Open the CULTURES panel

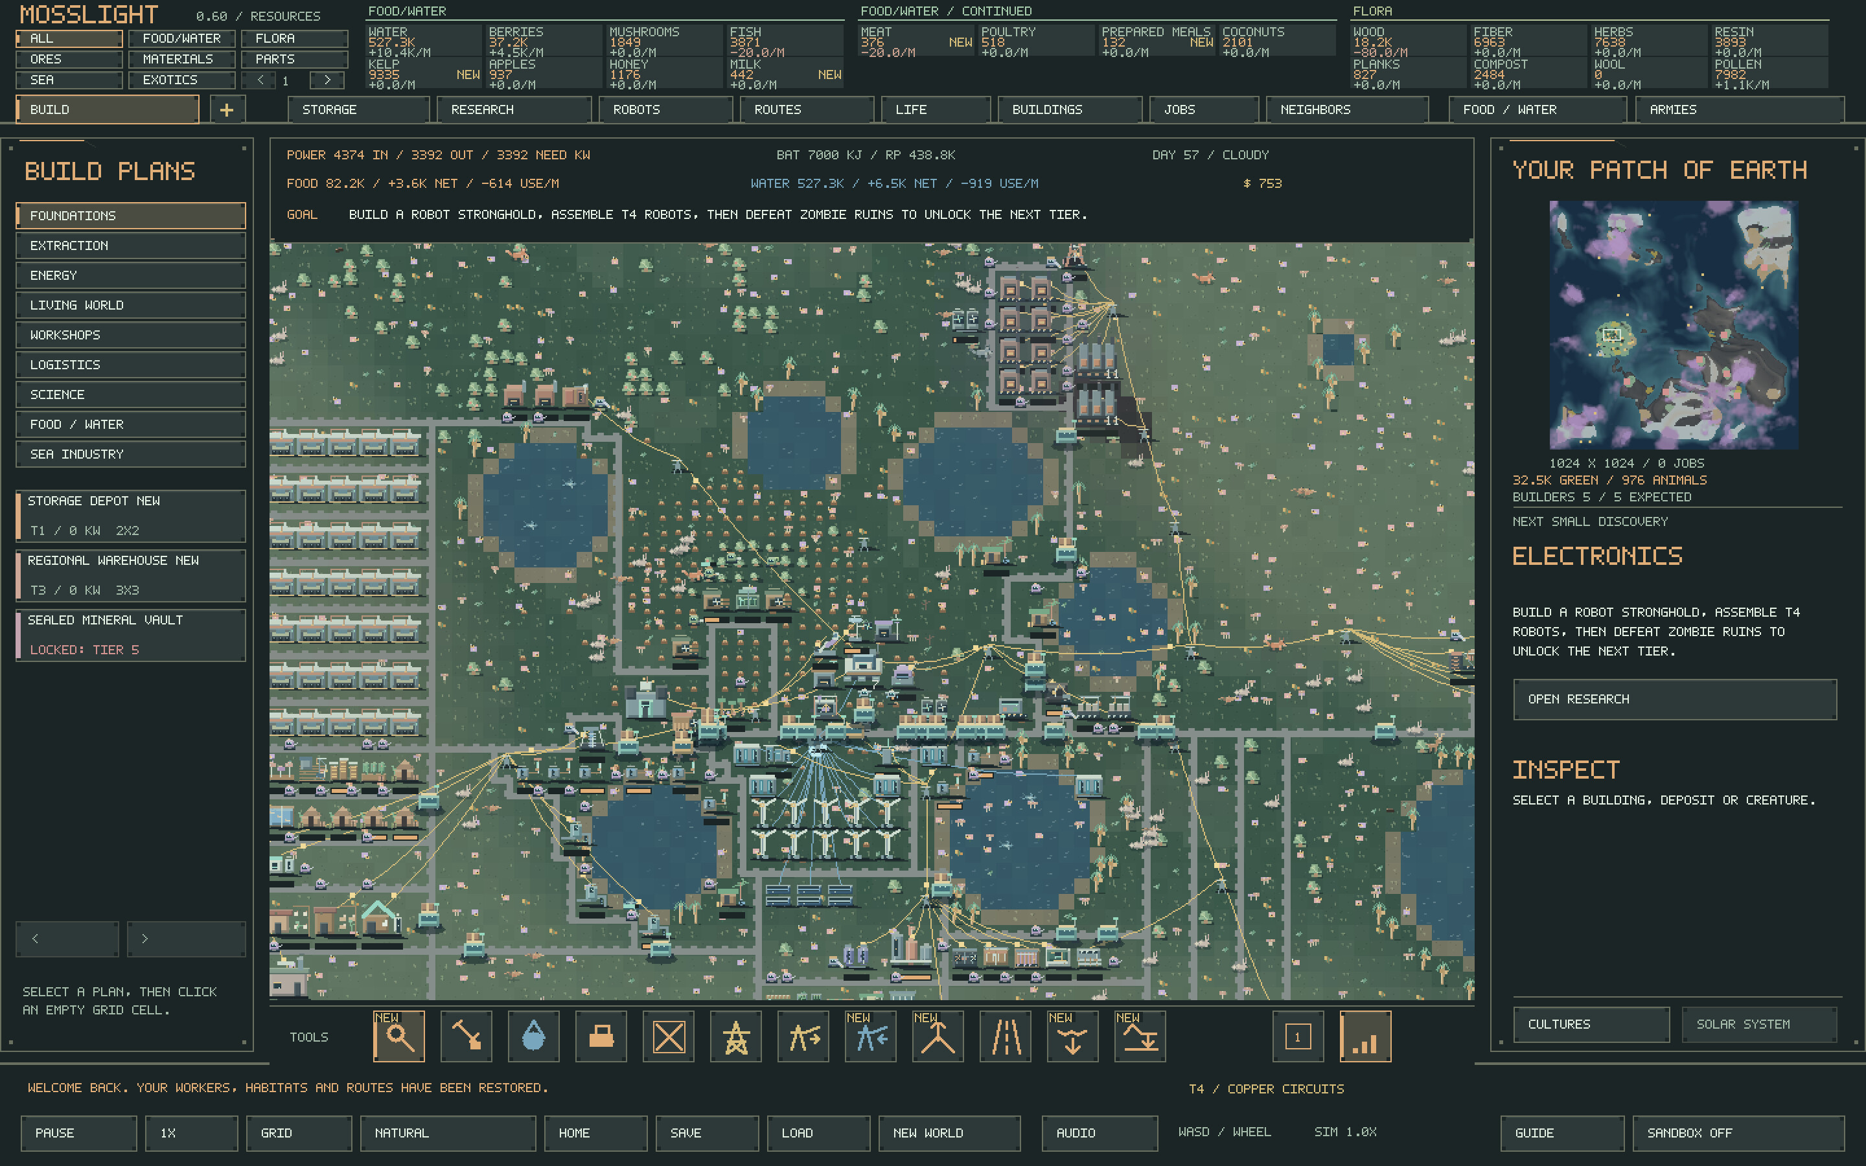(1591, 1024)
